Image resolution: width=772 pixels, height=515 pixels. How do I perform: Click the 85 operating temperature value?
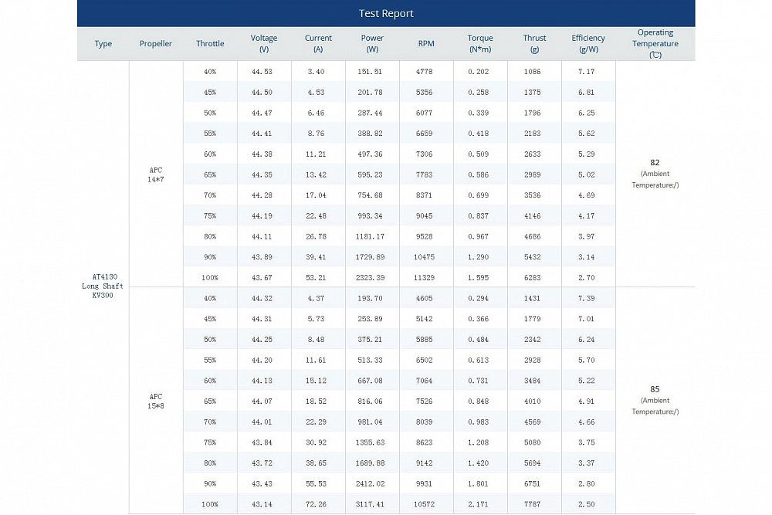[655, 389]
